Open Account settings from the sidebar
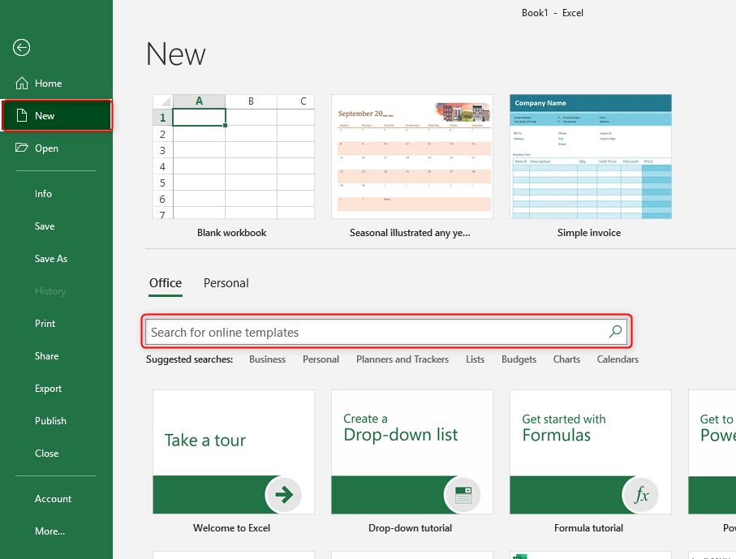The height and width of the screenshot is (559, 736). pos(53,498)
